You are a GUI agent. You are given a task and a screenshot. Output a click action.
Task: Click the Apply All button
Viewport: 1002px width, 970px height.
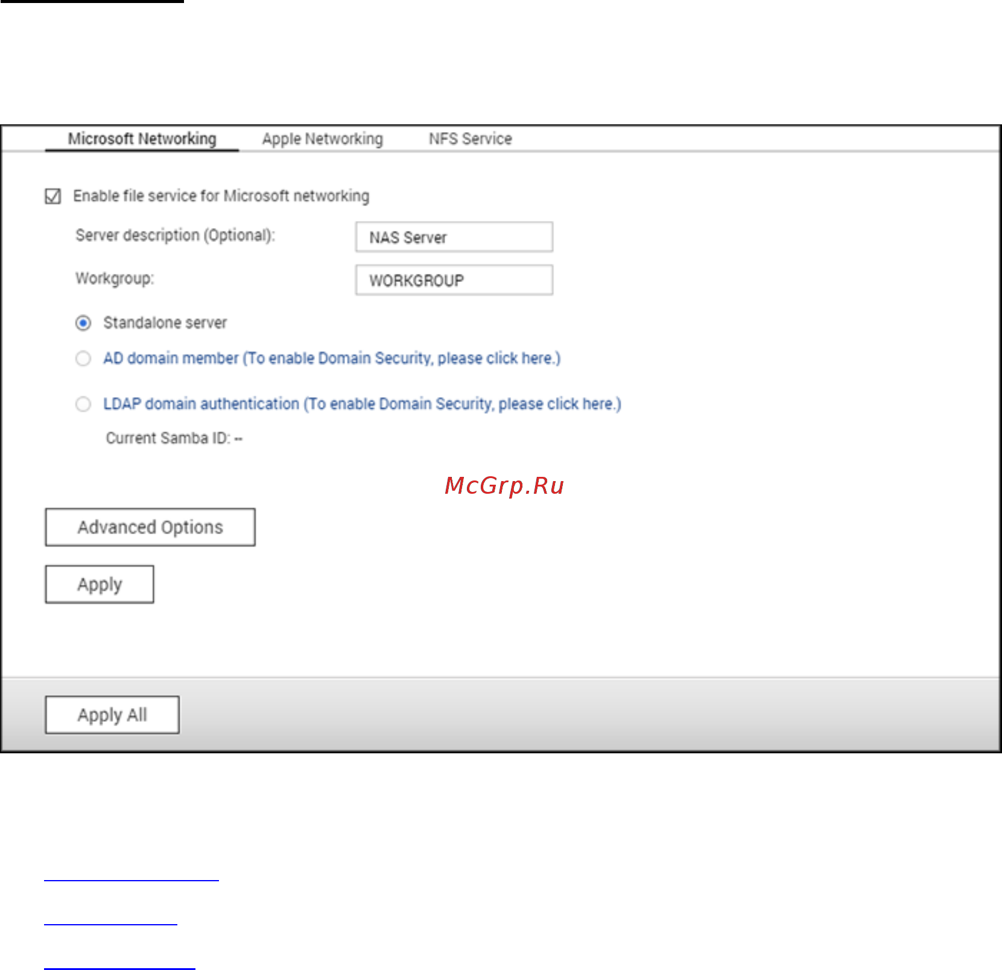[x=112, y=715]
